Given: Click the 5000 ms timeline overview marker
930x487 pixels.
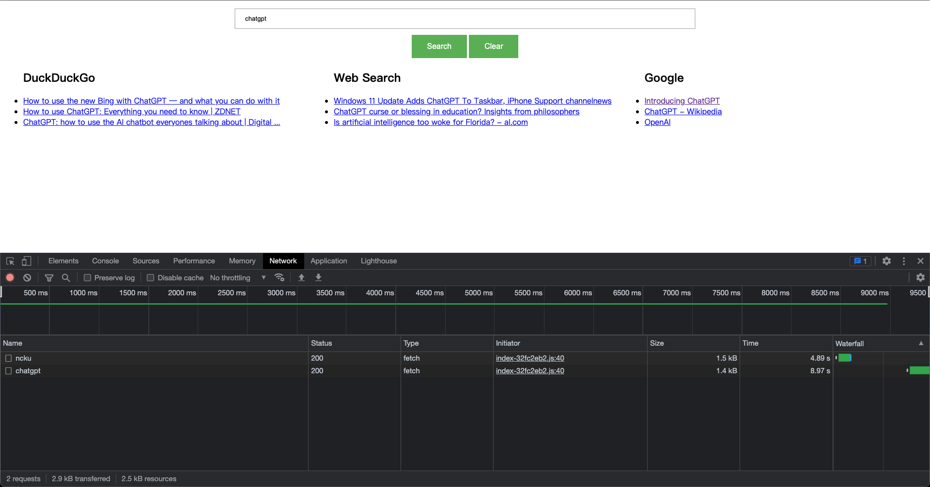Looking at the screenshot, I should 479,293.
